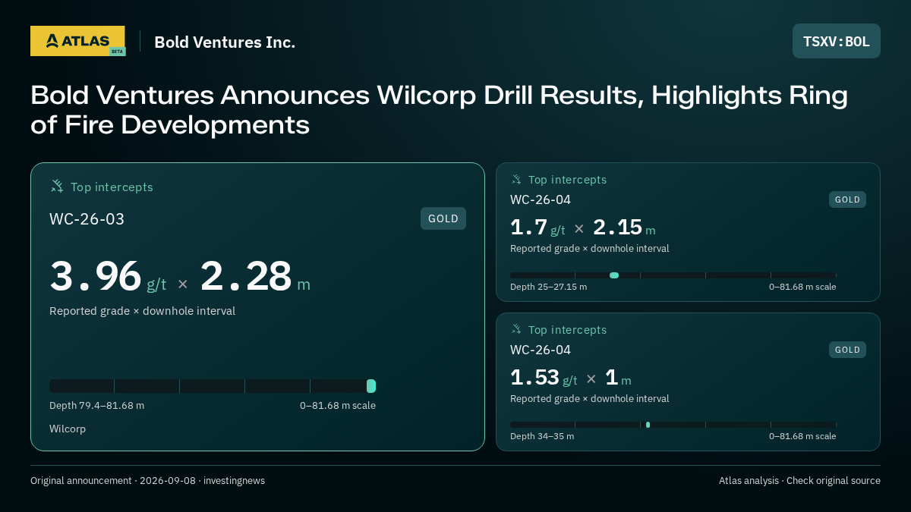The width and height of the screenshot is (911, 512).
Task: Click 'Top intercepts' label in WC-26-03 card
Action: click(112, 187)
